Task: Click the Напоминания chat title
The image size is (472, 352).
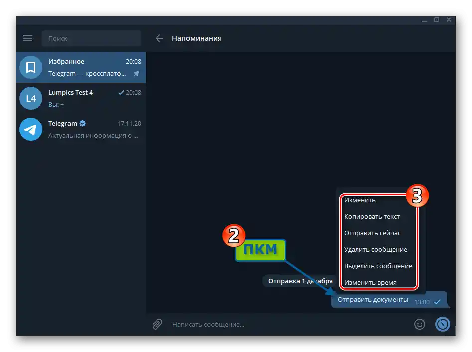Action: click(x=197, y=38)
